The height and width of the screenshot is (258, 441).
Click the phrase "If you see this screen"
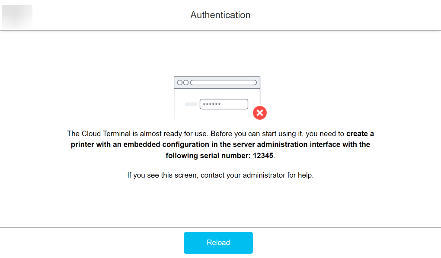(x=163, y=175)
